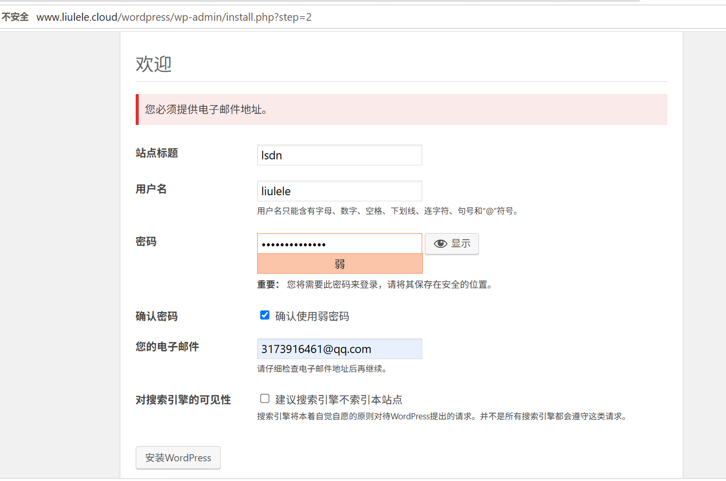Click the hint 请仔细检查电子邮件地址后再继续
Screen dimensions: 726x481
323,369
